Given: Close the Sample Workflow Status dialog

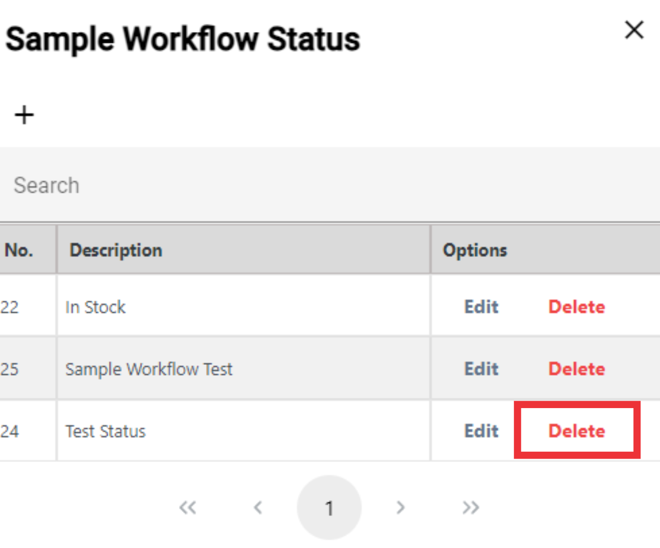Looking at the screenshot, I should point(634,30).
